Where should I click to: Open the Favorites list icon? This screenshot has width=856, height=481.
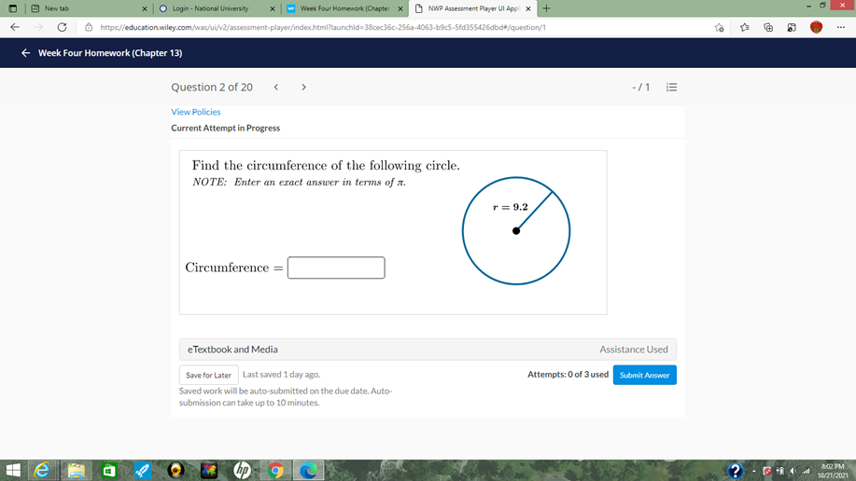(745, 27)
